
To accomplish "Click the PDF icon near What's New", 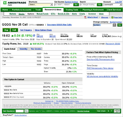I will [x=85, y=17].
